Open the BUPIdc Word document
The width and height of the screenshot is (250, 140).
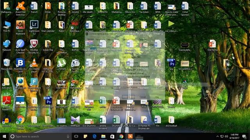[75, 45]
